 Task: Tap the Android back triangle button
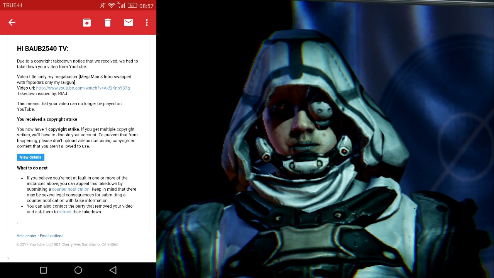coord(113,270)
